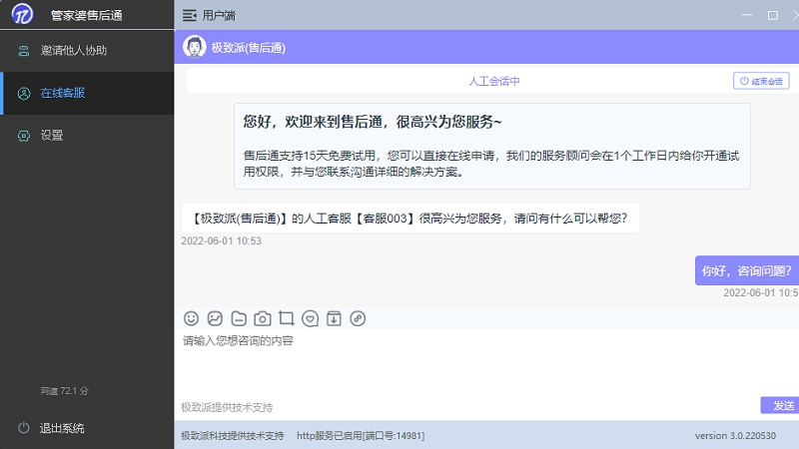Screen dimensions: 799x449
Task: Collapse sidebar with the hamburger menu icon
Action: click(189, 16)
